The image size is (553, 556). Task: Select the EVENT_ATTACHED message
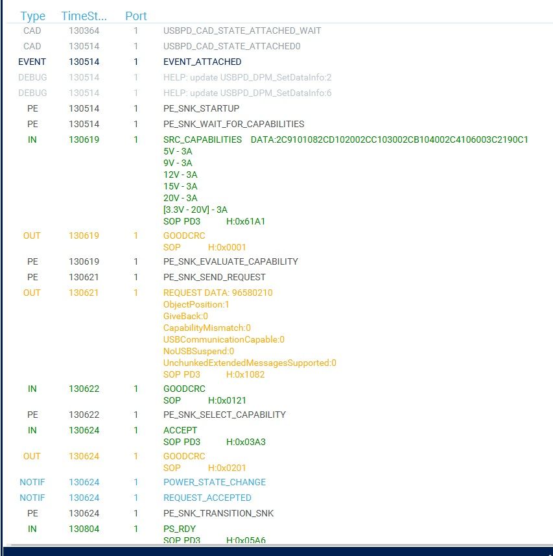click(x=202, y=62)
